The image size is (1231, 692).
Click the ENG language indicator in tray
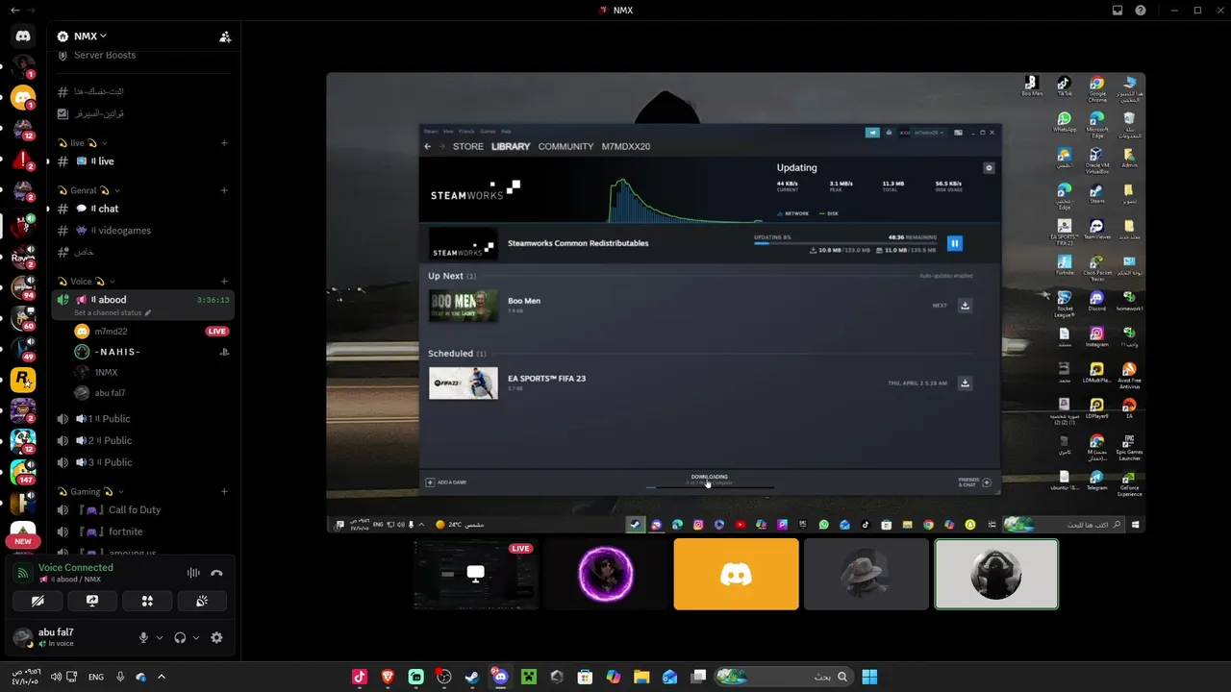pyautogui.click(x=96, y=677)
